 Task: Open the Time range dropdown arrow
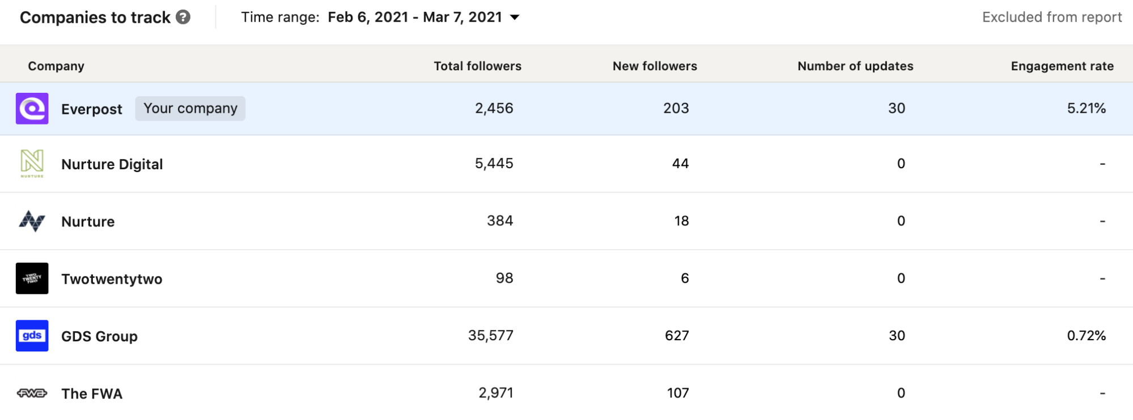pyautogui.click(x=515, y=18)
